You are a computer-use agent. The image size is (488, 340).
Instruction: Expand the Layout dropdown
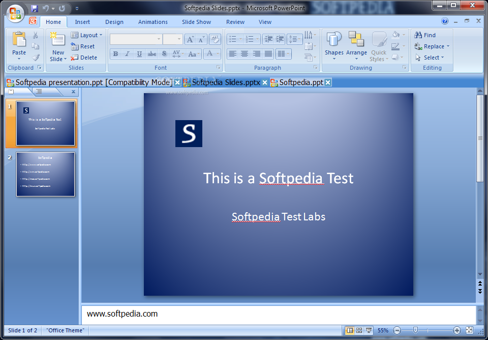coord(86,35)
